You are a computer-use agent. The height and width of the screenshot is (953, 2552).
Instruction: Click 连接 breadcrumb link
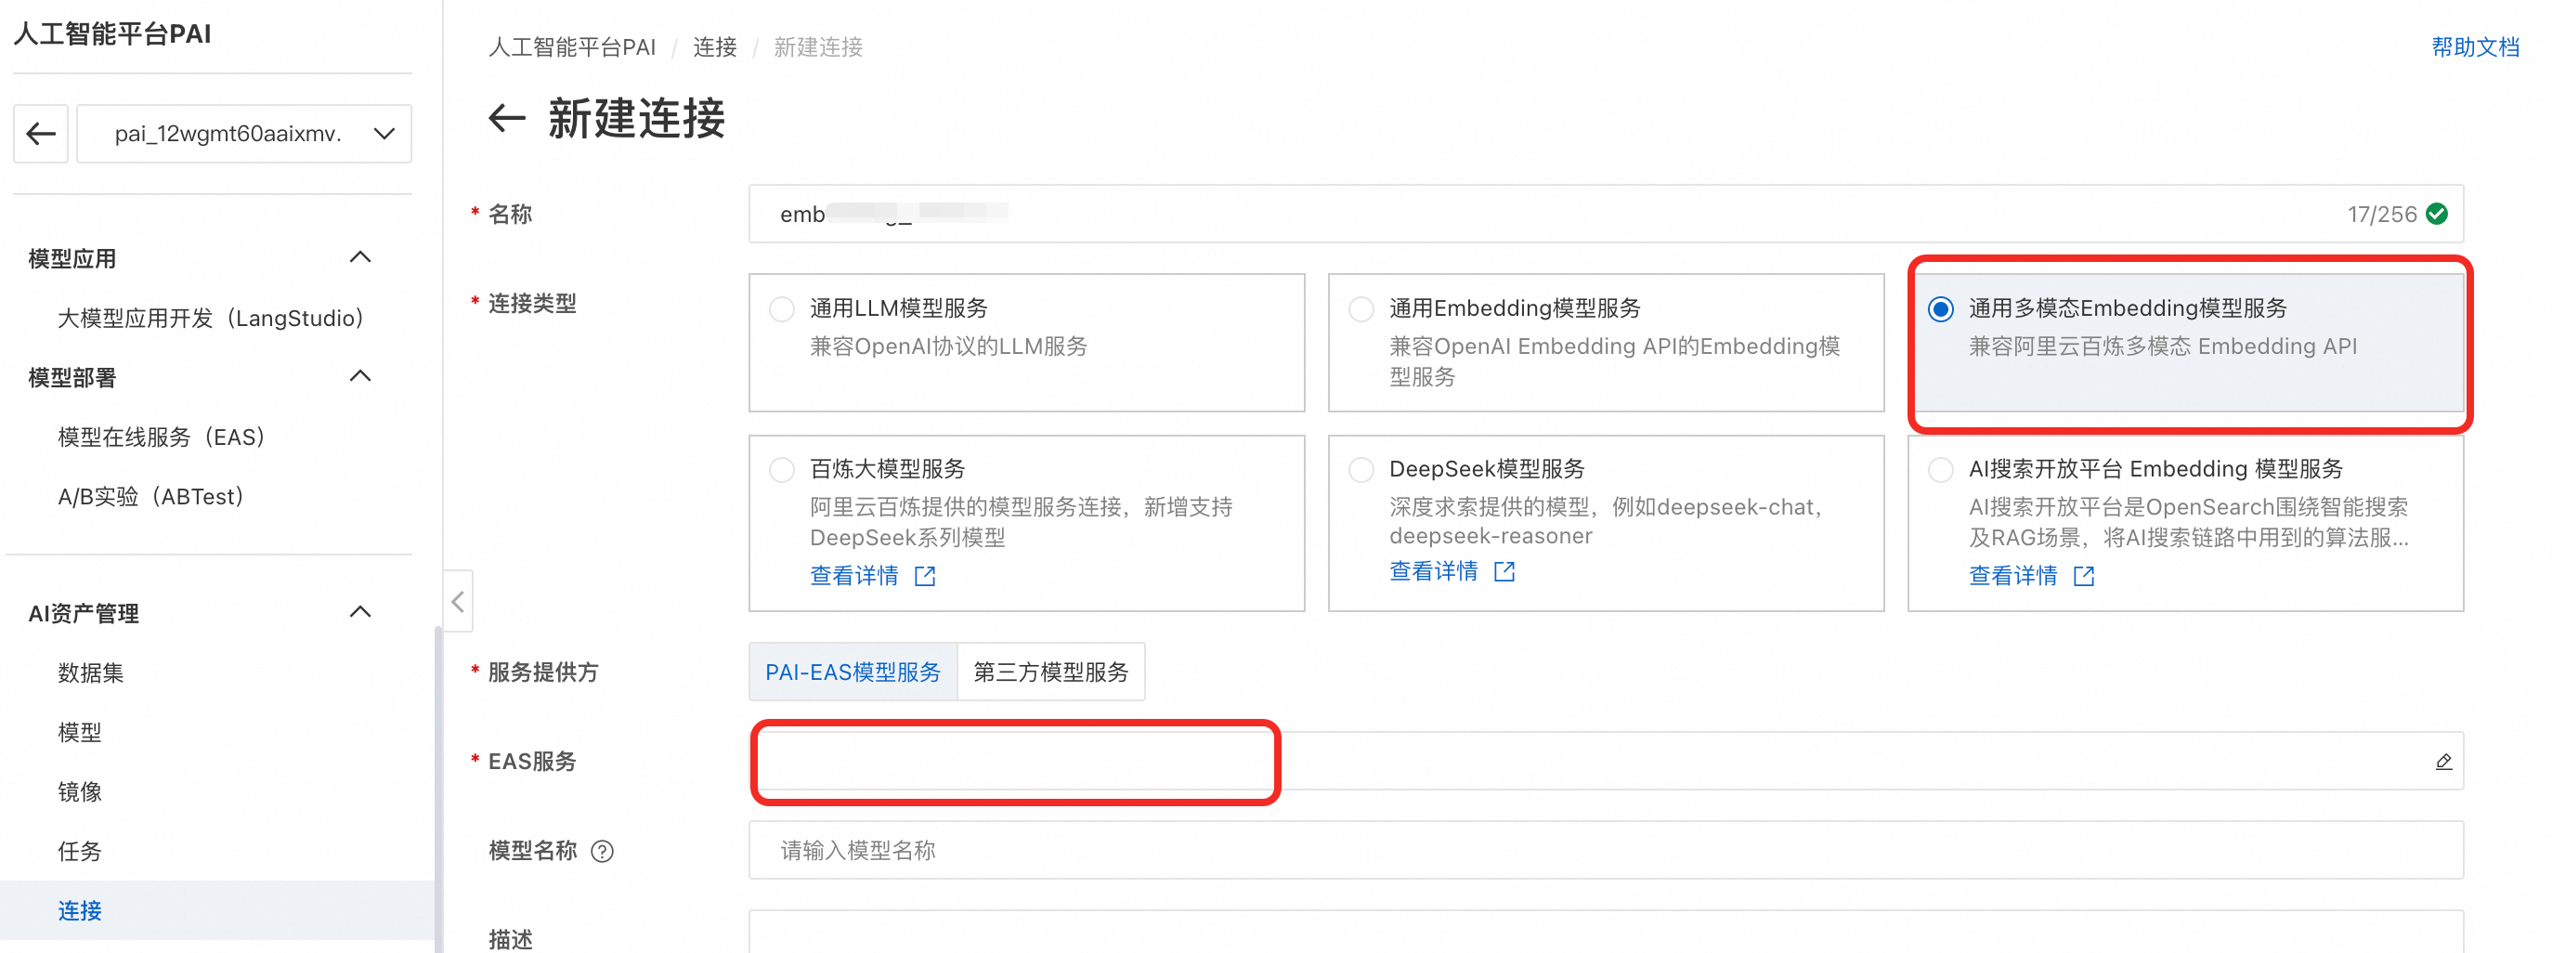714,46
